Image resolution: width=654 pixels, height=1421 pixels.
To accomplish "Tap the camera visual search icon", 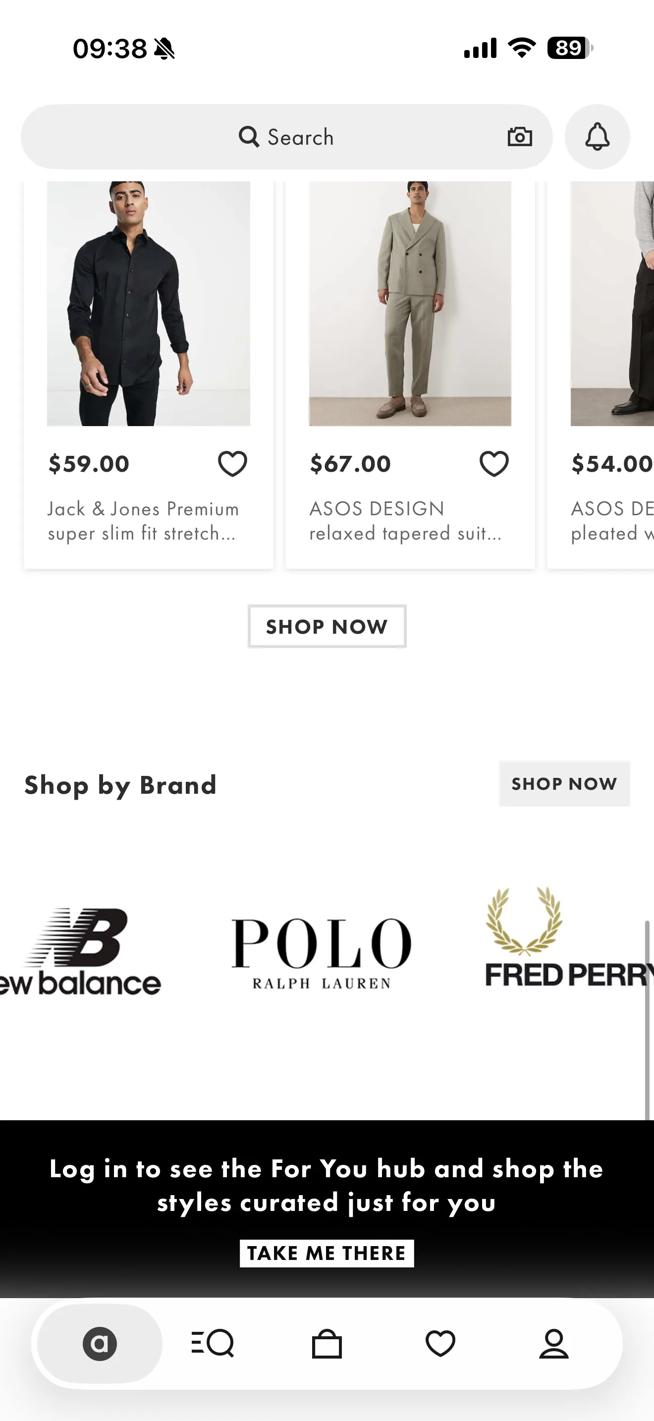I will point(519,137).
